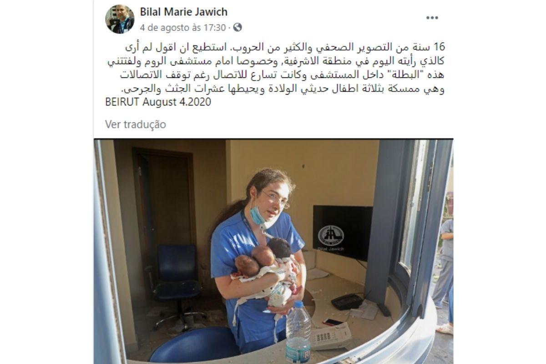Viewport: 546px width, 364px height.
Task: Open the posted hospital photo in full view
Action: click(x=273, y=251)
